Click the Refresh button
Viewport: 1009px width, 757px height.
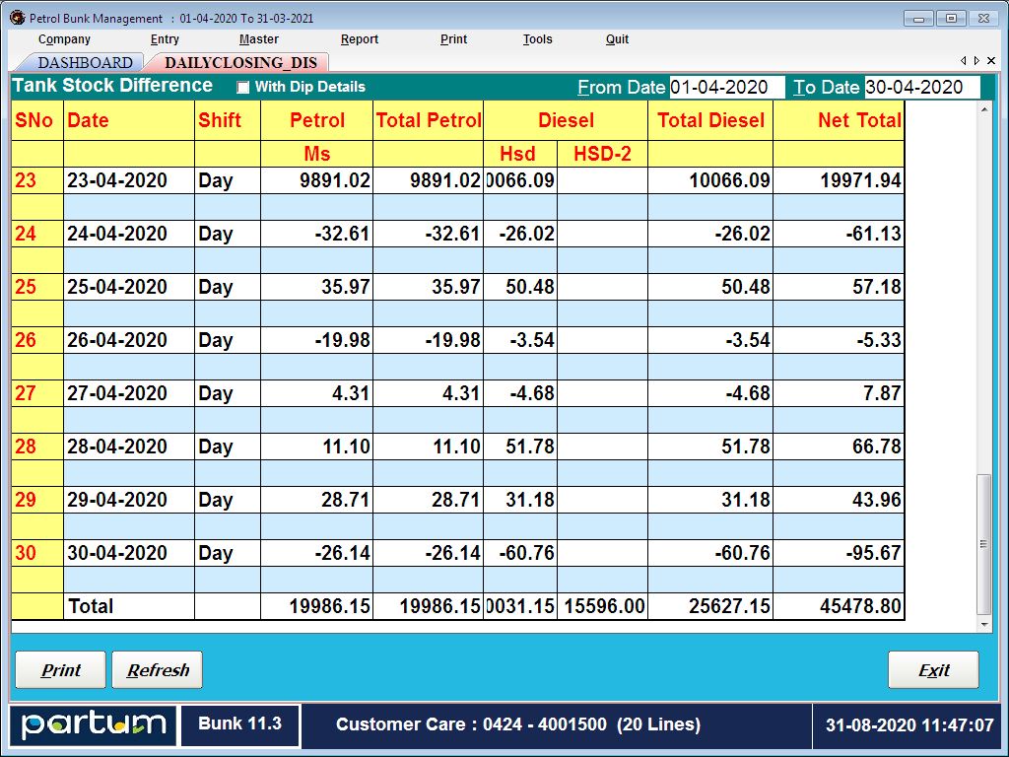coord(157,670)
